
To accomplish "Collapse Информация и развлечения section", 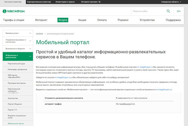I will tap(18, 56).
